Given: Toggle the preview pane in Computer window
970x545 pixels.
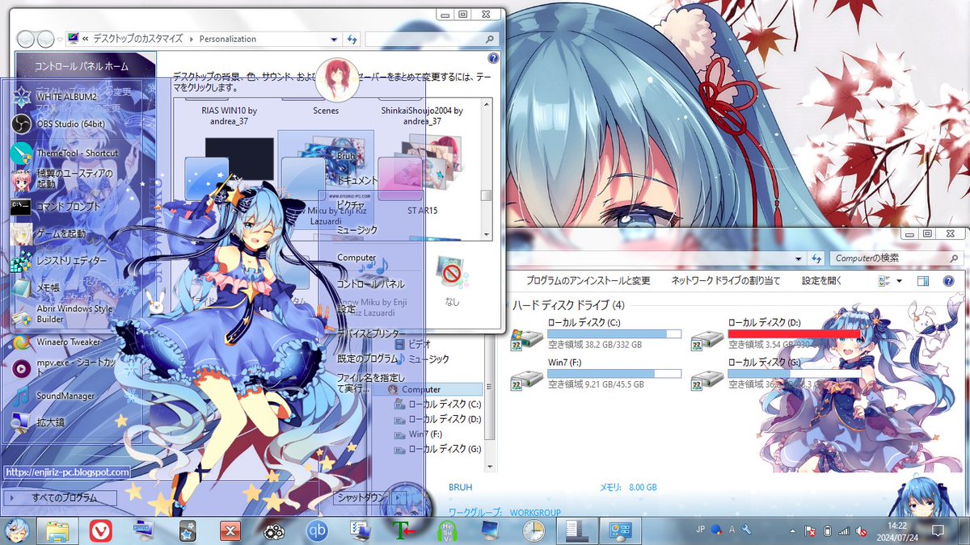Looking at the screenshot, I should (923, 281).
